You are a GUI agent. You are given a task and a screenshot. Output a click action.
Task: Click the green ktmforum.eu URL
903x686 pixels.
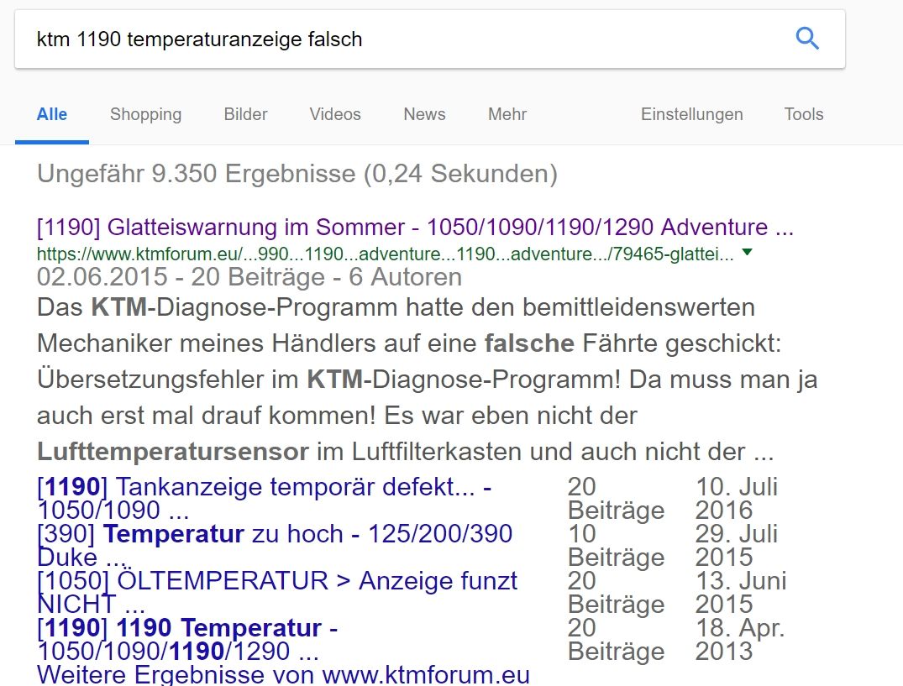[x=385, y=253]
